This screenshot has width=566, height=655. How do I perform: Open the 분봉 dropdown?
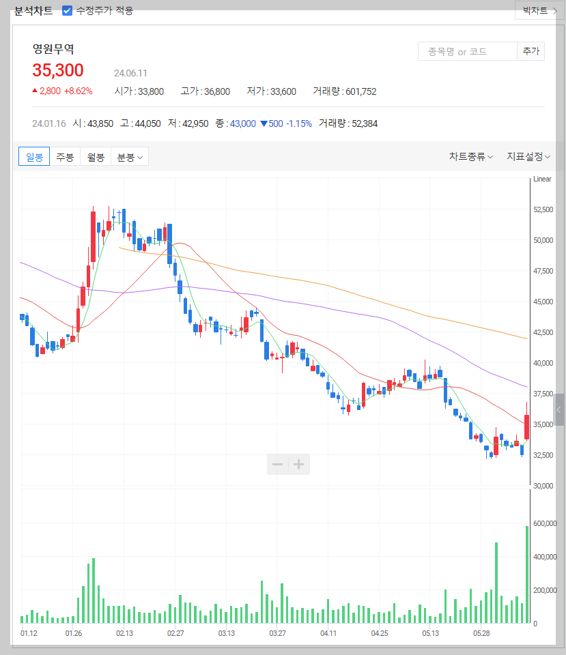click(x=130, y=157)
